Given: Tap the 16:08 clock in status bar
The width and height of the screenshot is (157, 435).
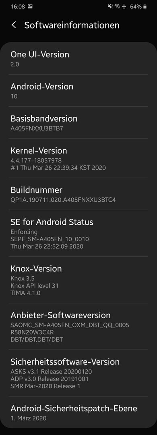Looking at the screenshot, I should (x=18, y=6).
